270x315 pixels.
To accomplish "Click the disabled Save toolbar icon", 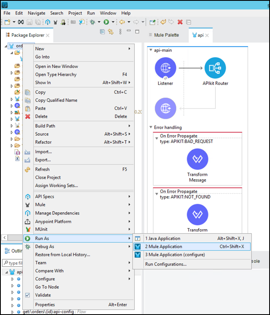I will (x=30, y=22).
